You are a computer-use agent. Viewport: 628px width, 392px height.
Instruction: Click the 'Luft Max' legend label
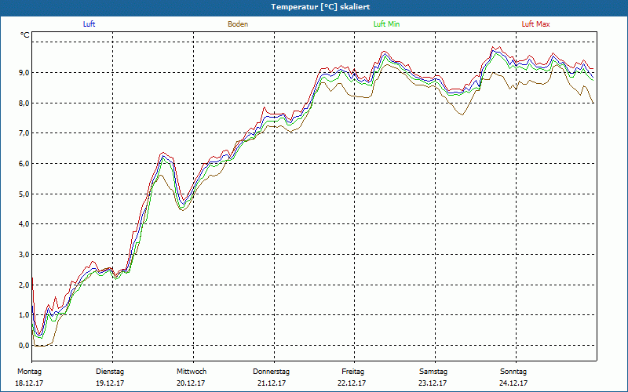pyautogui.click(x=535, y=24)
